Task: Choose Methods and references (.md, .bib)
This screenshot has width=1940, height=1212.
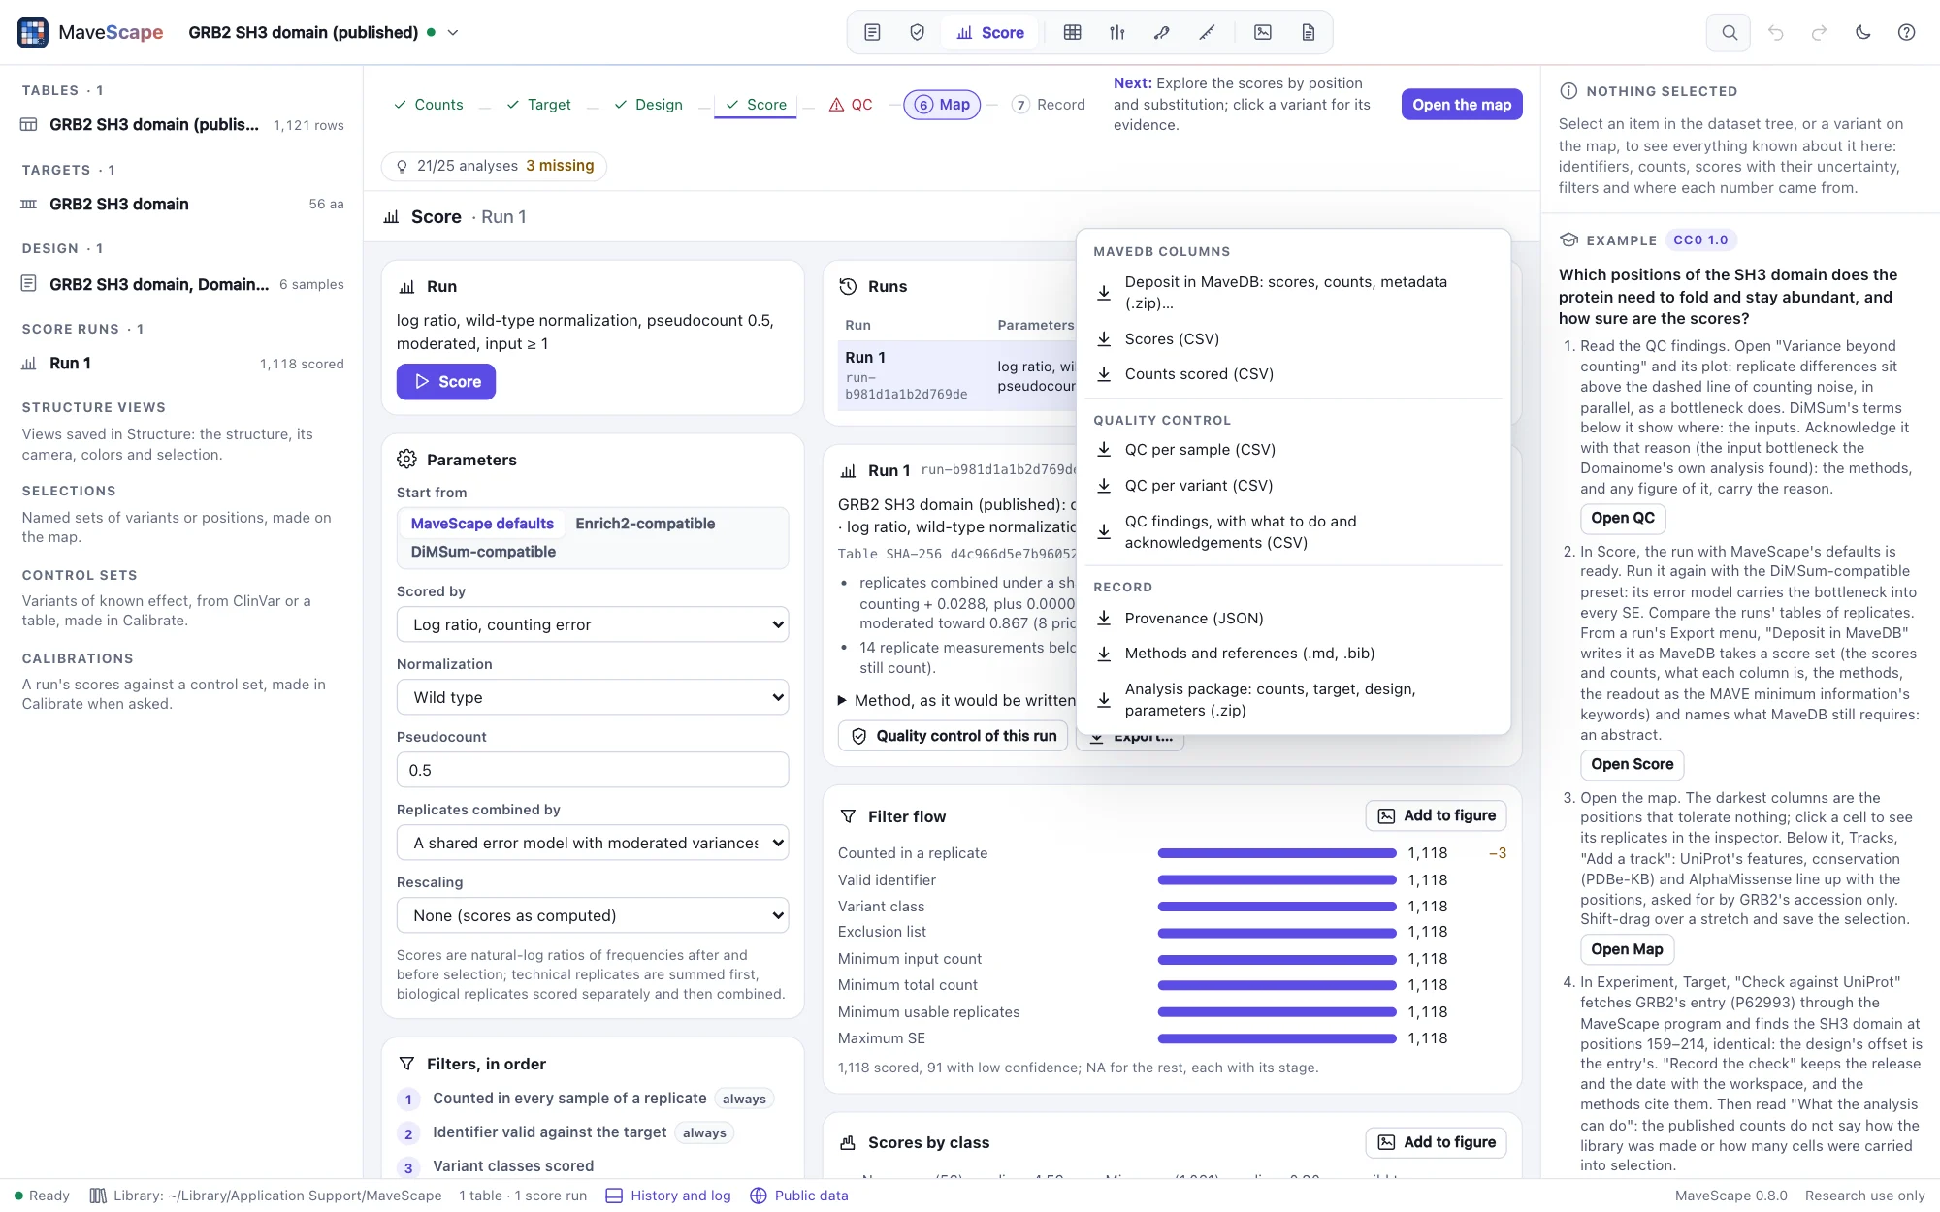Action: 1293,654
